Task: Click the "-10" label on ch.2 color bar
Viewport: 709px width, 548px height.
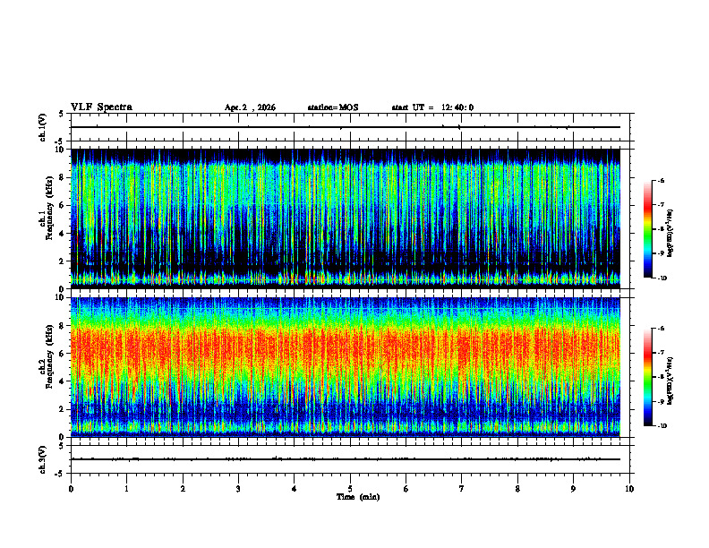Action: (662, 426)
